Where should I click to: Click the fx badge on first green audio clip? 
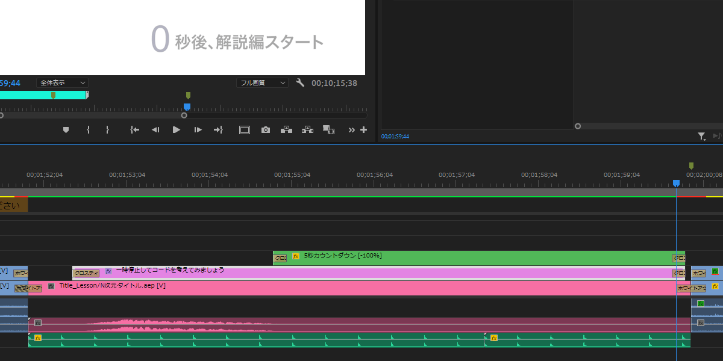[38, 338]
